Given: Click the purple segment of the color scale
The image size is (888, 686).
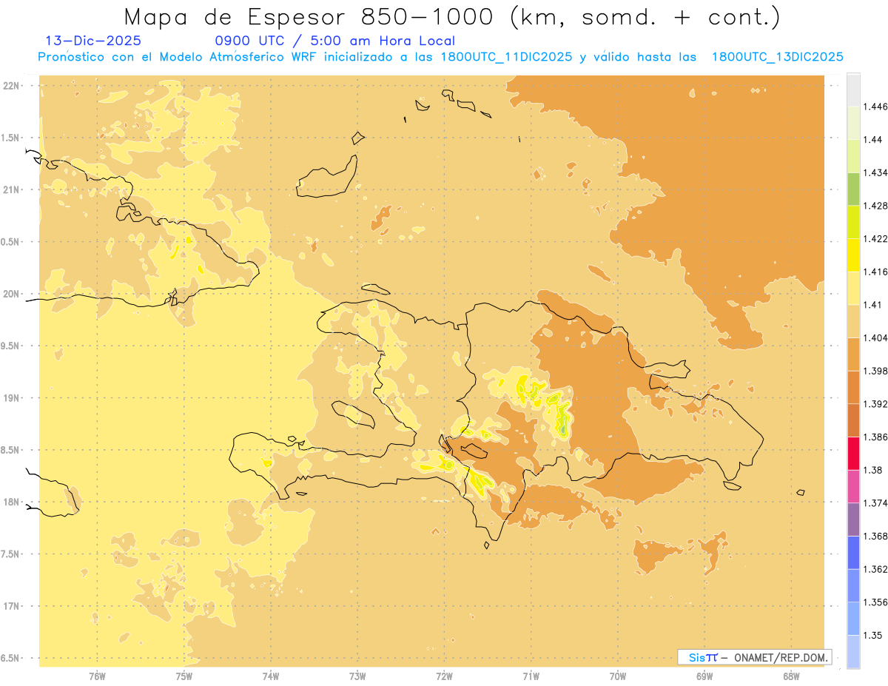Looking at the screenshot, I should tap(853, 519).
